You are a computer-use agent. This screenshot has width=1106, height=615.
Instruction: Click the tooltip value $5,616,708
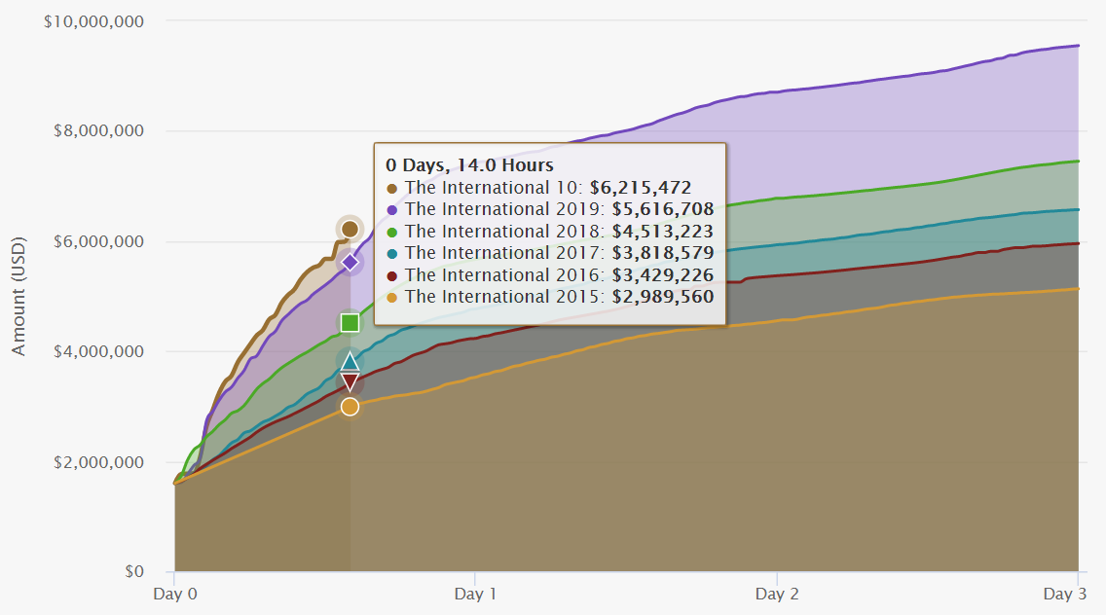tap(663, 209)
